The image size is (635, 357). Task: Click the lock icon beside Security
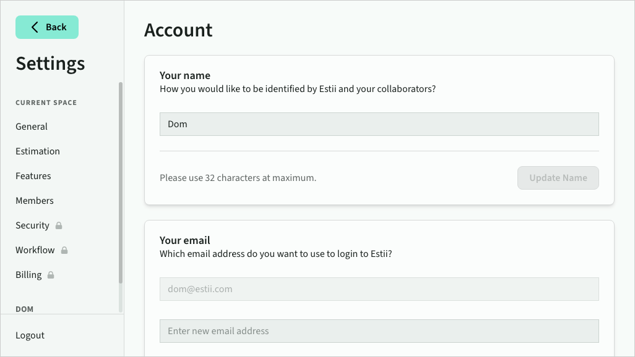[x=59, y=225]
